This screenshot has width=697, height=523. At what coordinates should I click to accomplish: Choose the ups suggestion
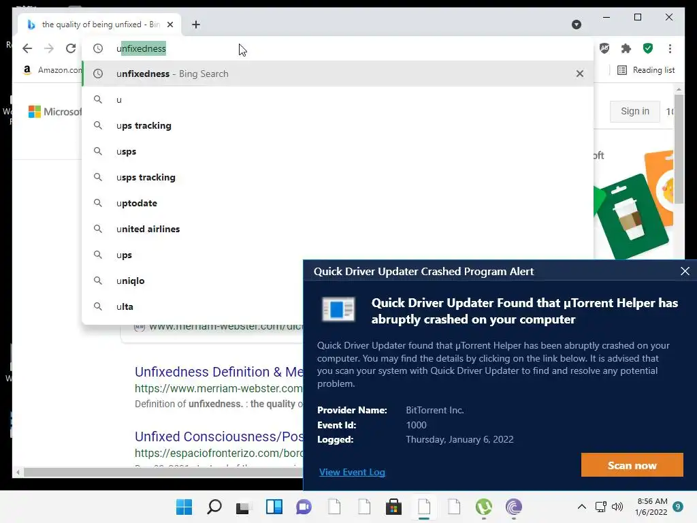(338, 255)
